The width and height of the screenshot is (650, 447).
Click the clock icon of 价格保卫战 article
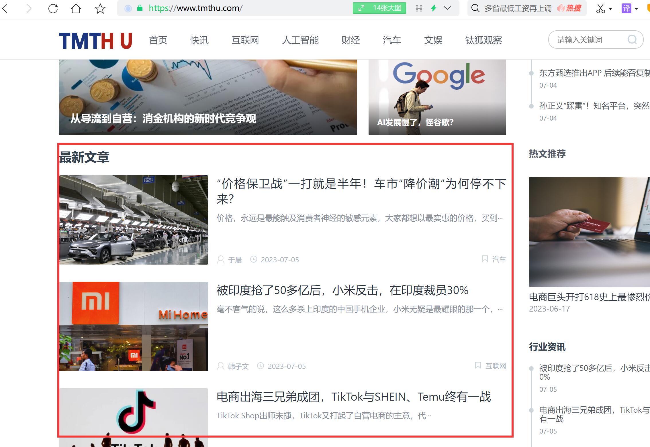click(x=254, y=259)
